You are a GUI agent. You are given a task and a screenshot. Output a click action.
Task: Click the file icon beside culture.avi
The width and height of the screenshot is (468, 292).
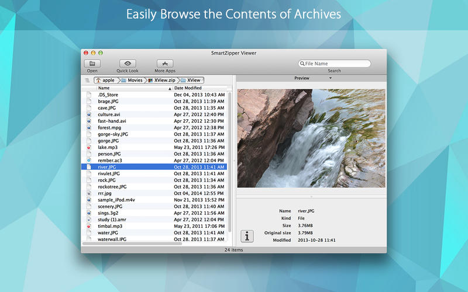(x=88, y=114)
